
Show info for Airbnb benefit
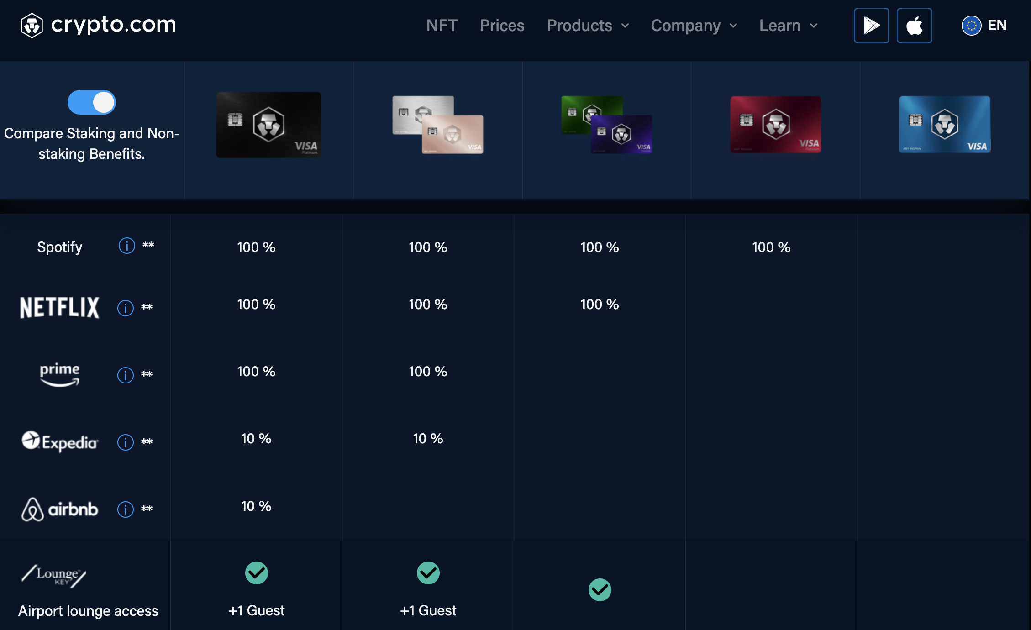[x=126, y=509]
